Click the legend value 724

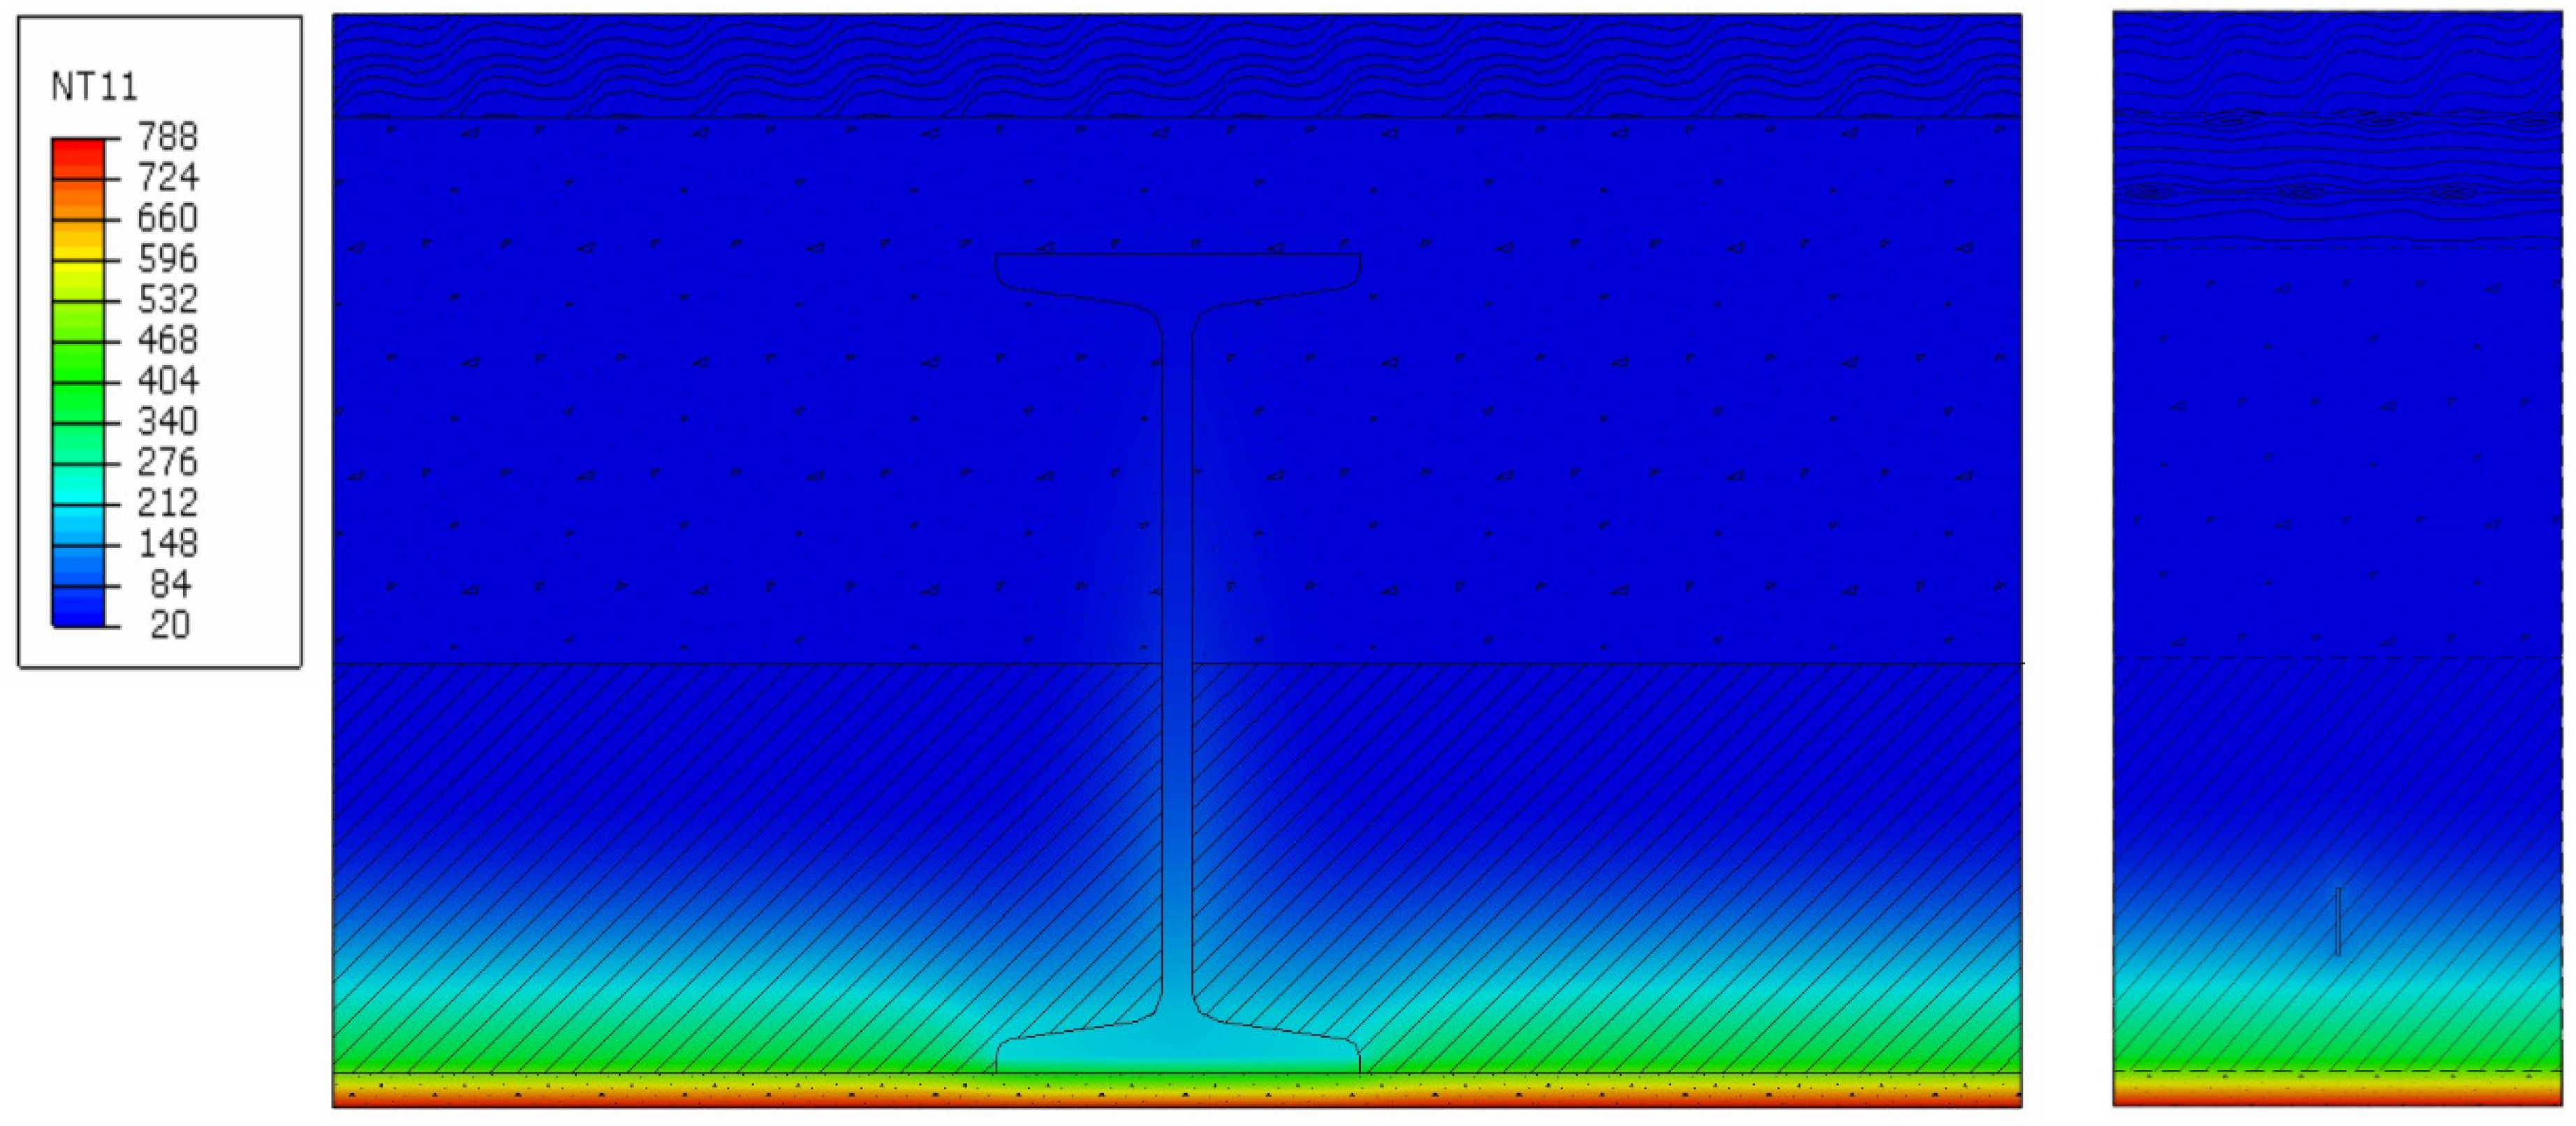point(168,178)
